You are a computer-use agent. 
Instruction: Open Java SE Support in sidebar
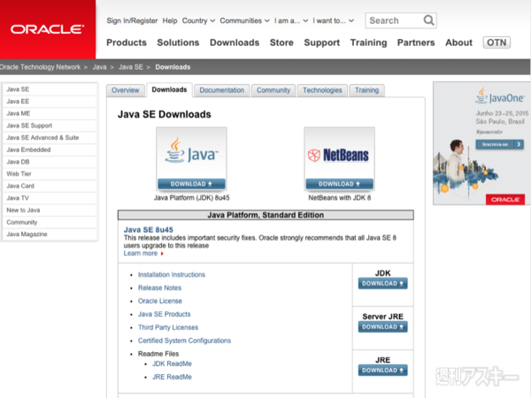pyautogui.click(x=50, y=126)
